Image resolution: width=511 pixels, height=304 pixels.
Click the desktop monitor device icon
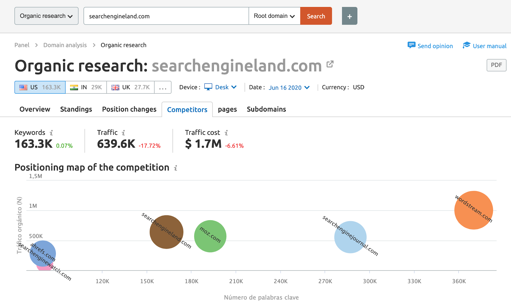click(208, 87)
